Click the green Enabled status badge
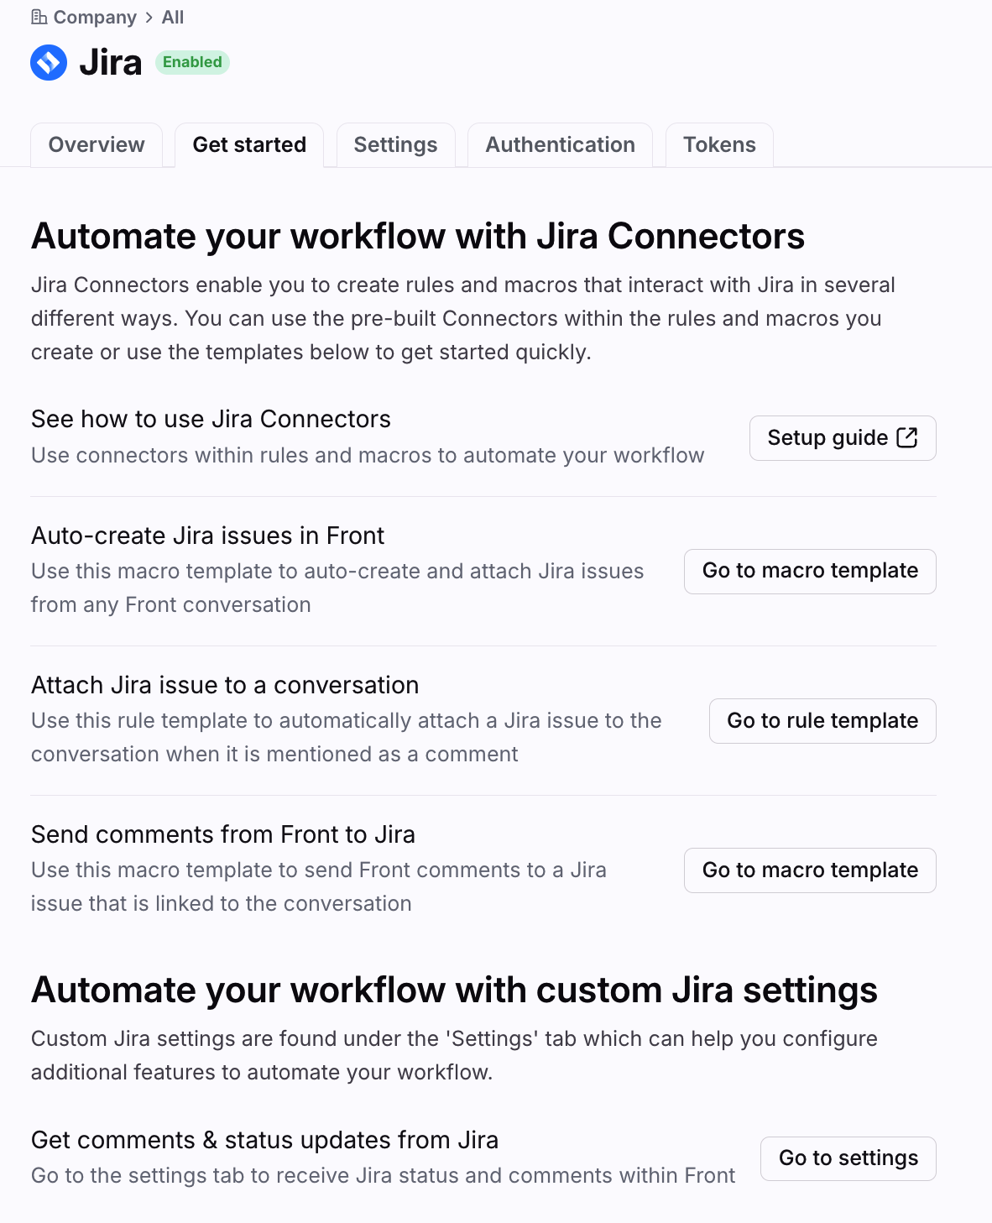 point(192,62)
